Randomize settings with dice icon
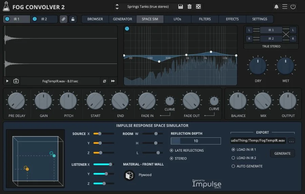Viewport: 305px width, 194px height. coord(198,7)
